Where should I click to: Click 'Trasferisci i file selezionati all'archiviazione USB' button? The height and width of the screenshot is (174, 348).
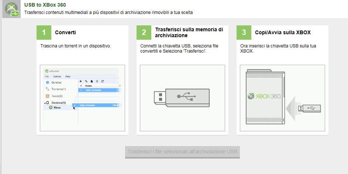pos(182,152)
